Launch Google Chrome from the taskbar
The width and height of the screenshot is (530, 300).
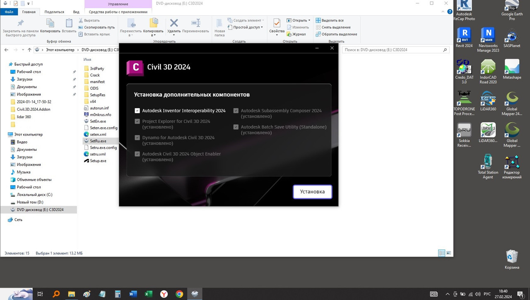[179, 294]
